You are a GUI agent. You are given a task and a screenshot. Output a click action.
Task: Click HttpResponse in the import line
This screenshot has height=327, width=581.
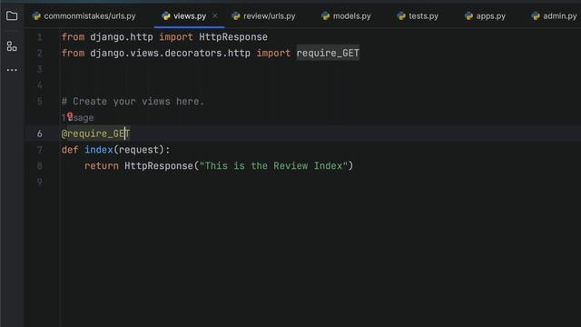pyautogui.click(x=233, y=37)
